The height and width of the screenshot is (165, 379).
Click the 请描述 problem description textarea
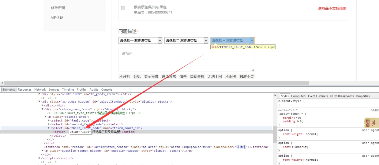coord(186,60)
